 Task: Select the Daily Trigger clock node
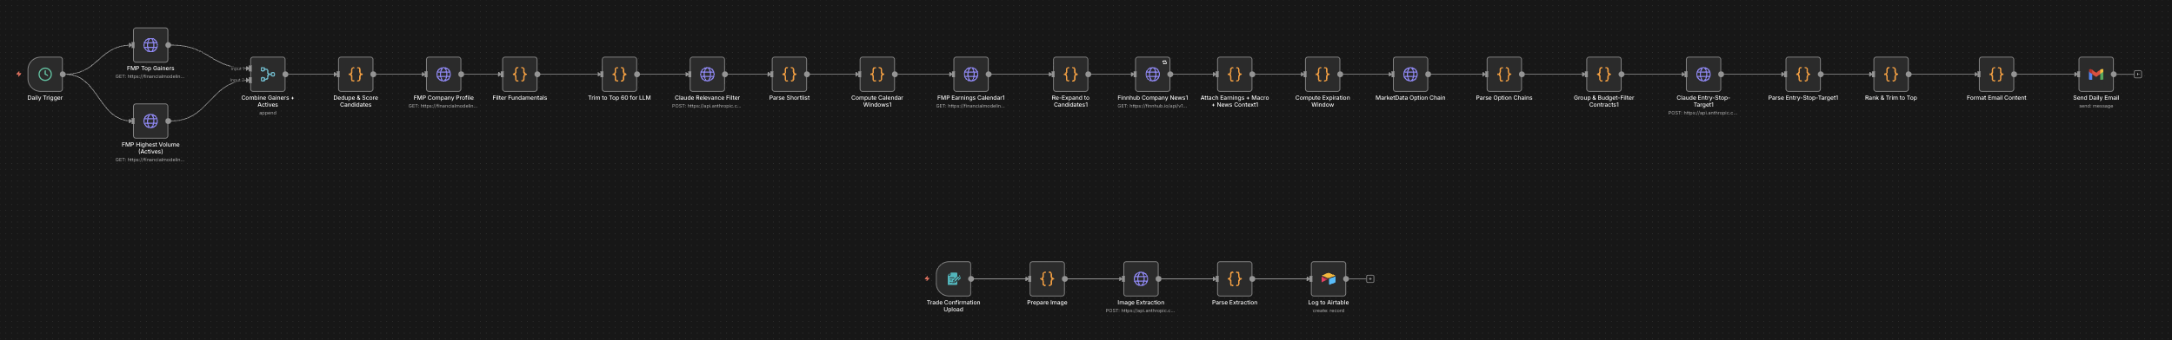pyautogui.click(x=45, y=75)
